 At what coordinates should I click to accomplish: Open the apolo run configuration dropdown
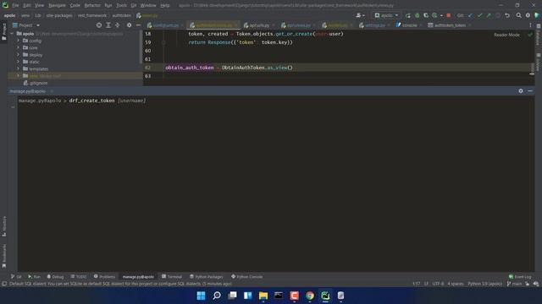tap(386, 15)
